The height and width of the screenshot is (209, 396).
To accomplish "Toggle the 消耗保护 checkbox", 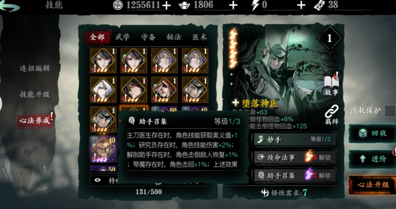I will click(x=390, y=111).
